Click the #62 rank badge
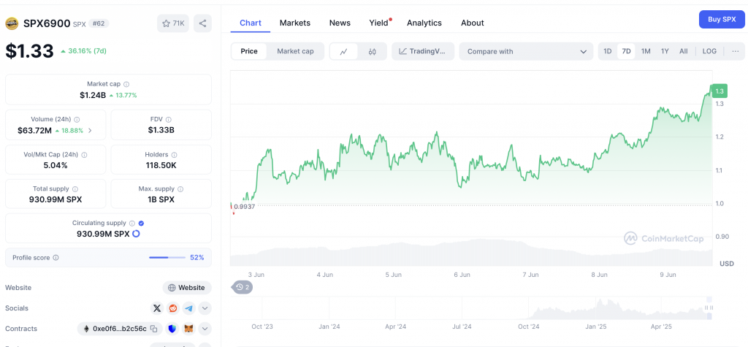This screenshot has width=748, height=347. click(x=99, y=23)
